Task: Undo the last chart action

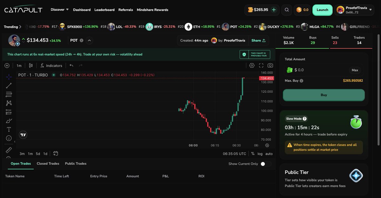Action: pos(71,65)
